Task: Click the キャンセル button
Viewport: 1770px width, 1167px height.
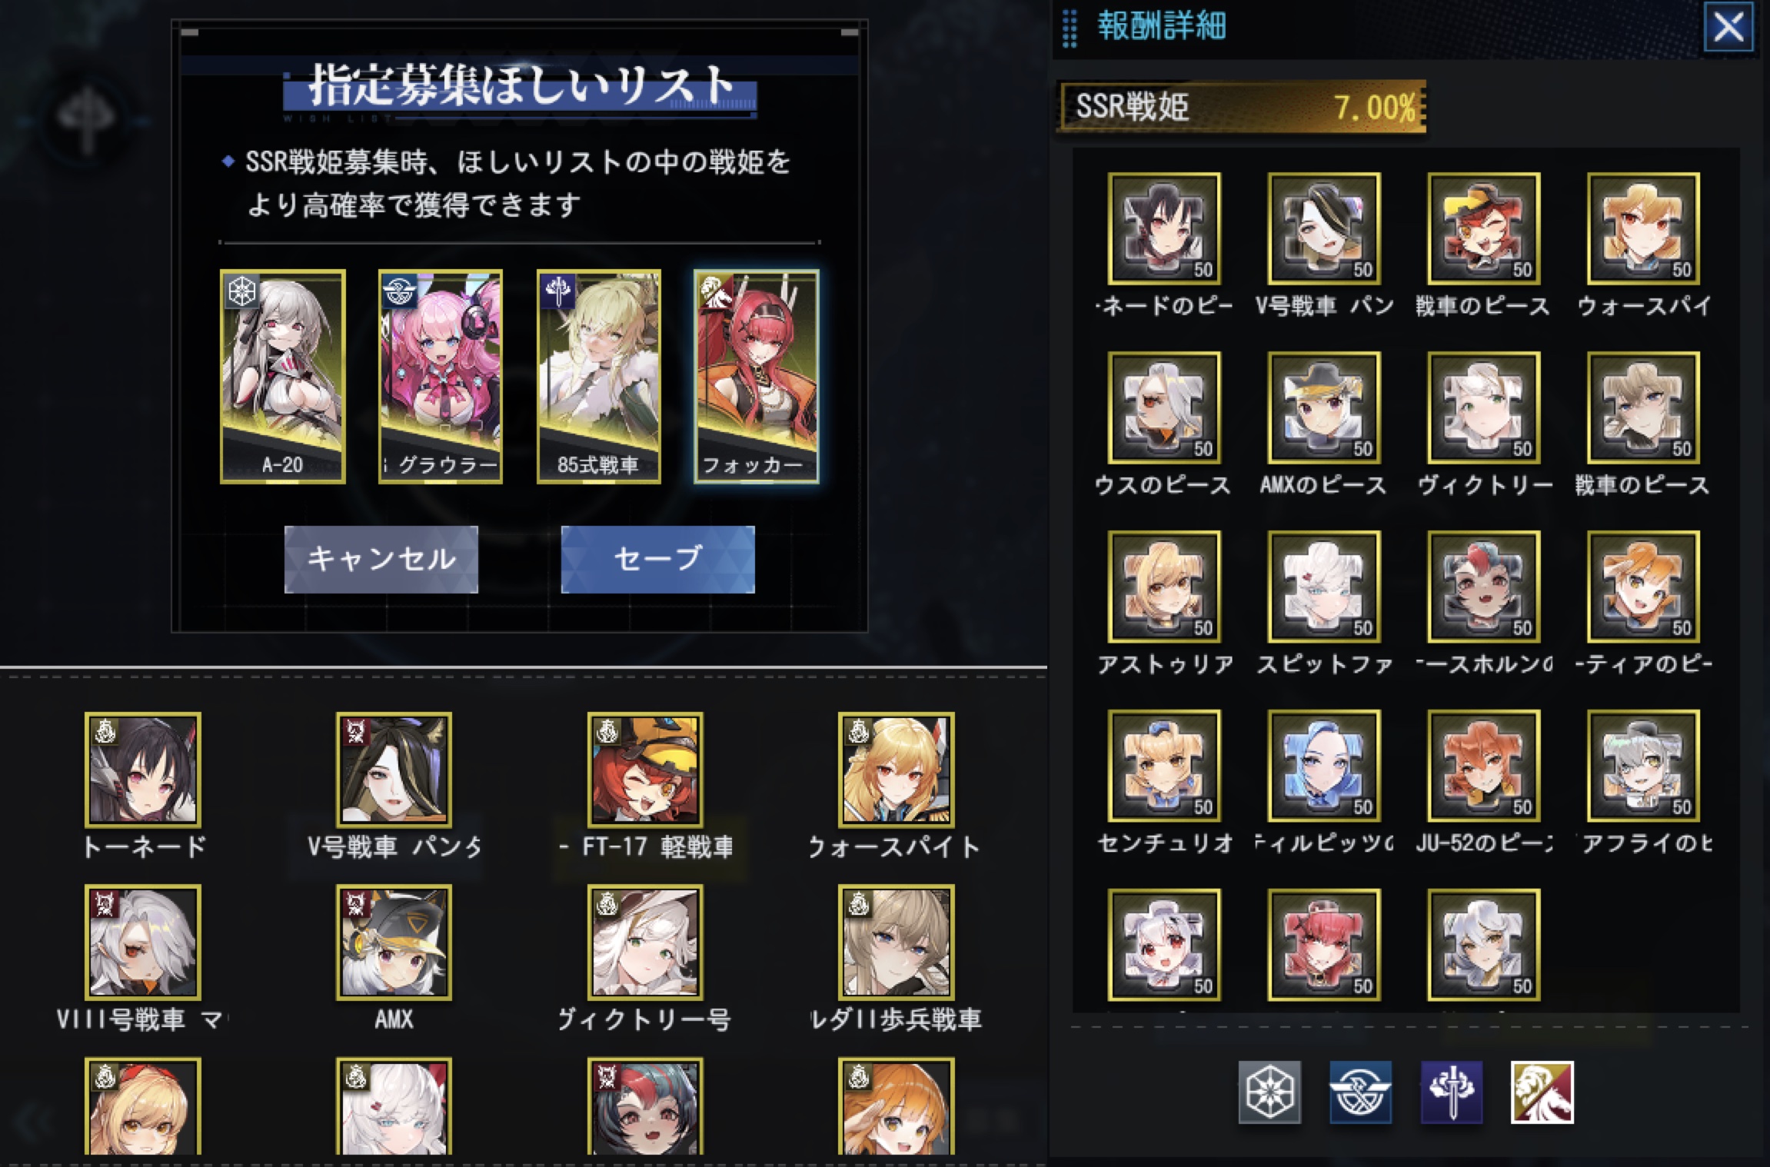Action: [381, 559]
